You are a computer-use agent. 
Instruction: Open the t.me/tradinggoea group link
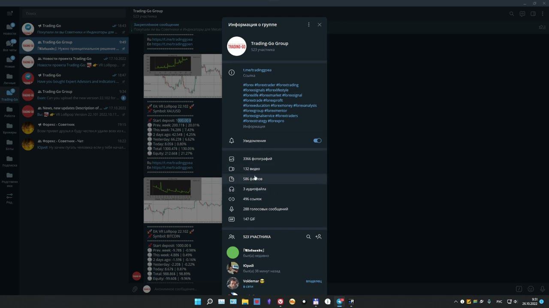(257, 70)
